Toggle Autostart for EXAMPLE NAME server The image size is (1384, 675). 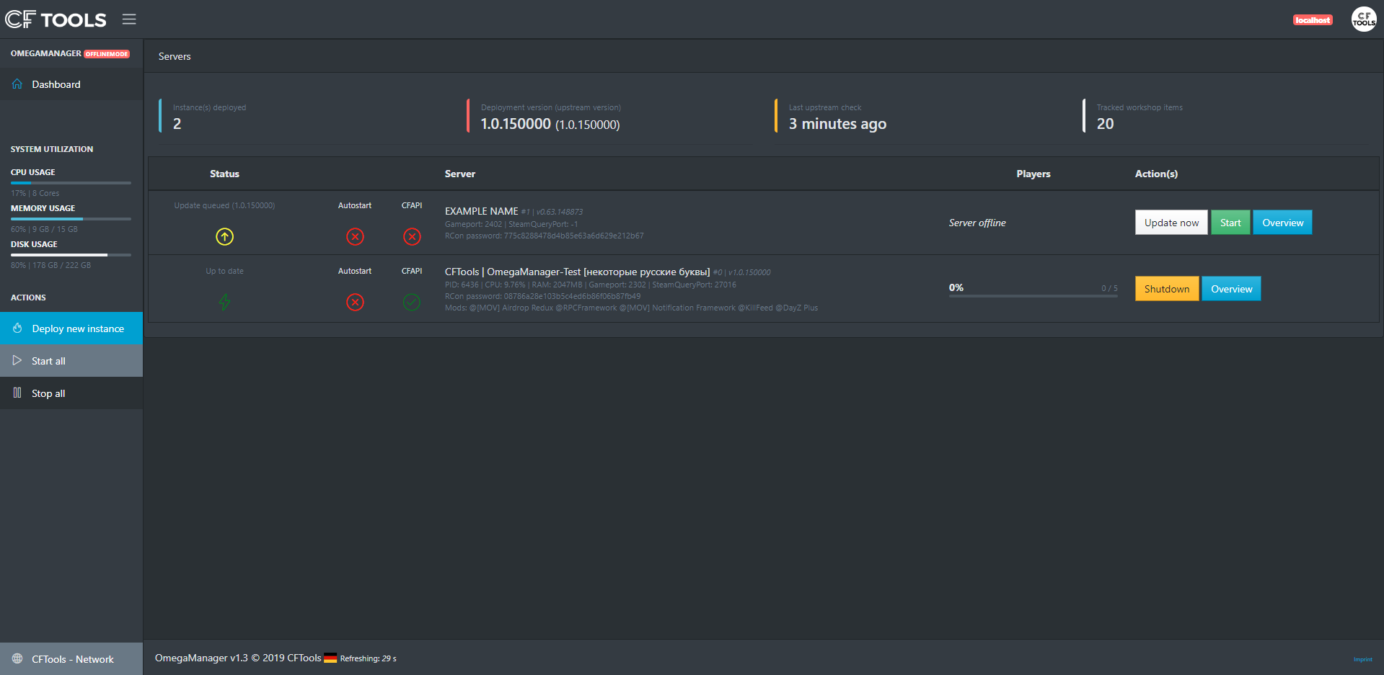[355, 236]
